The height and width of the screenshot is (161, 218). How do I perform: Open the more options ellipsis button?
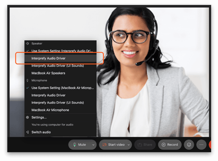click(x=201, y=144)
